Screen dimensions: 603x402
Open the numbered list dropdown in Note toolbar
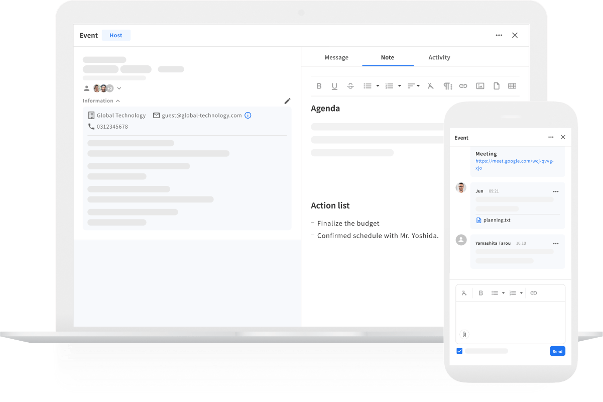(399, 86)
